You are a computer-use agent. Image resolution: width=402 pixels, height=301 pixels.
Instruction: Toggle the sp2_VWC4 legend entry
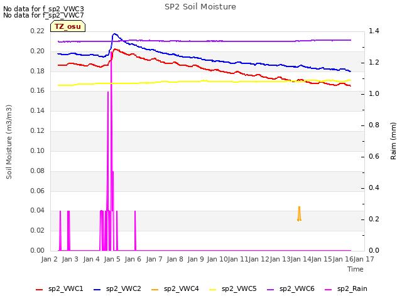click(175, 289)
